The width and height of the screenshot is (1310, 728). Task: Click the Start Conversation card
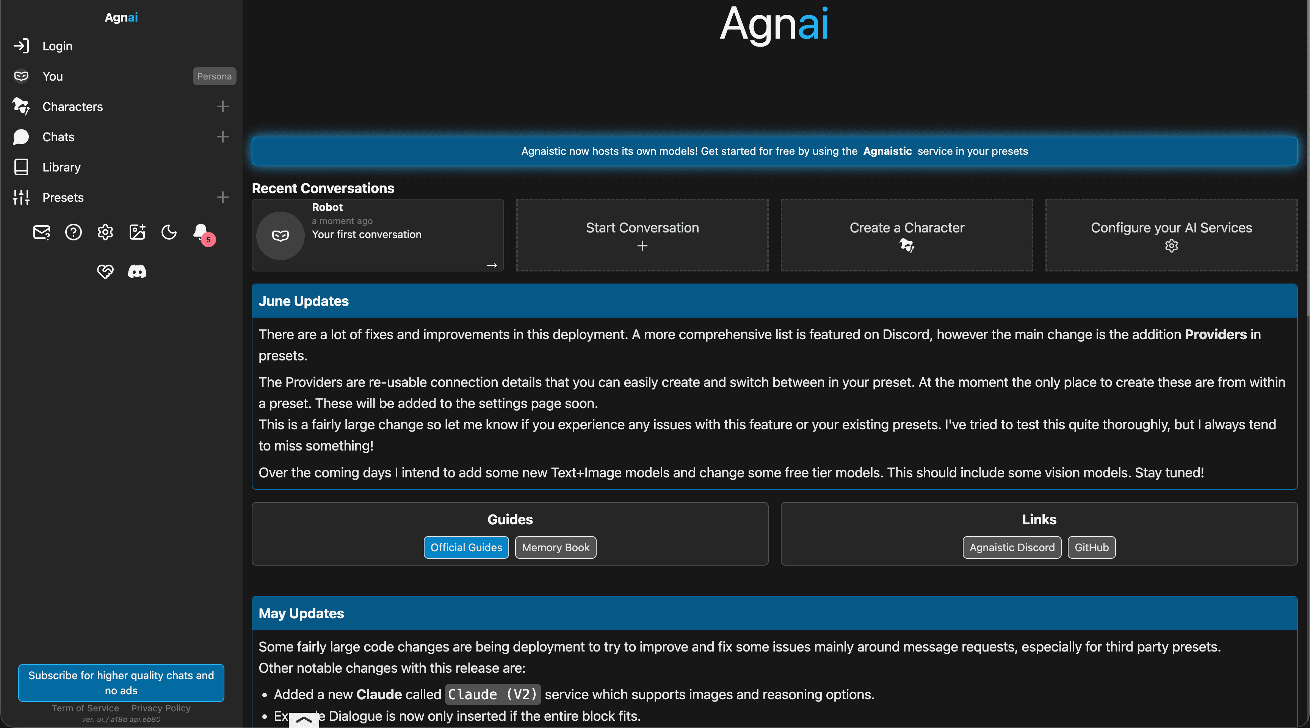tap(642, 235)
